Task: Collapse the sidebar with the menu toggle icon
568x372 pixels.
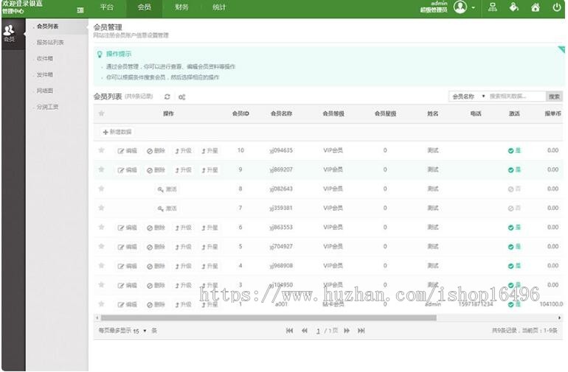Action: pyautogui.click(x=80, y=10)
